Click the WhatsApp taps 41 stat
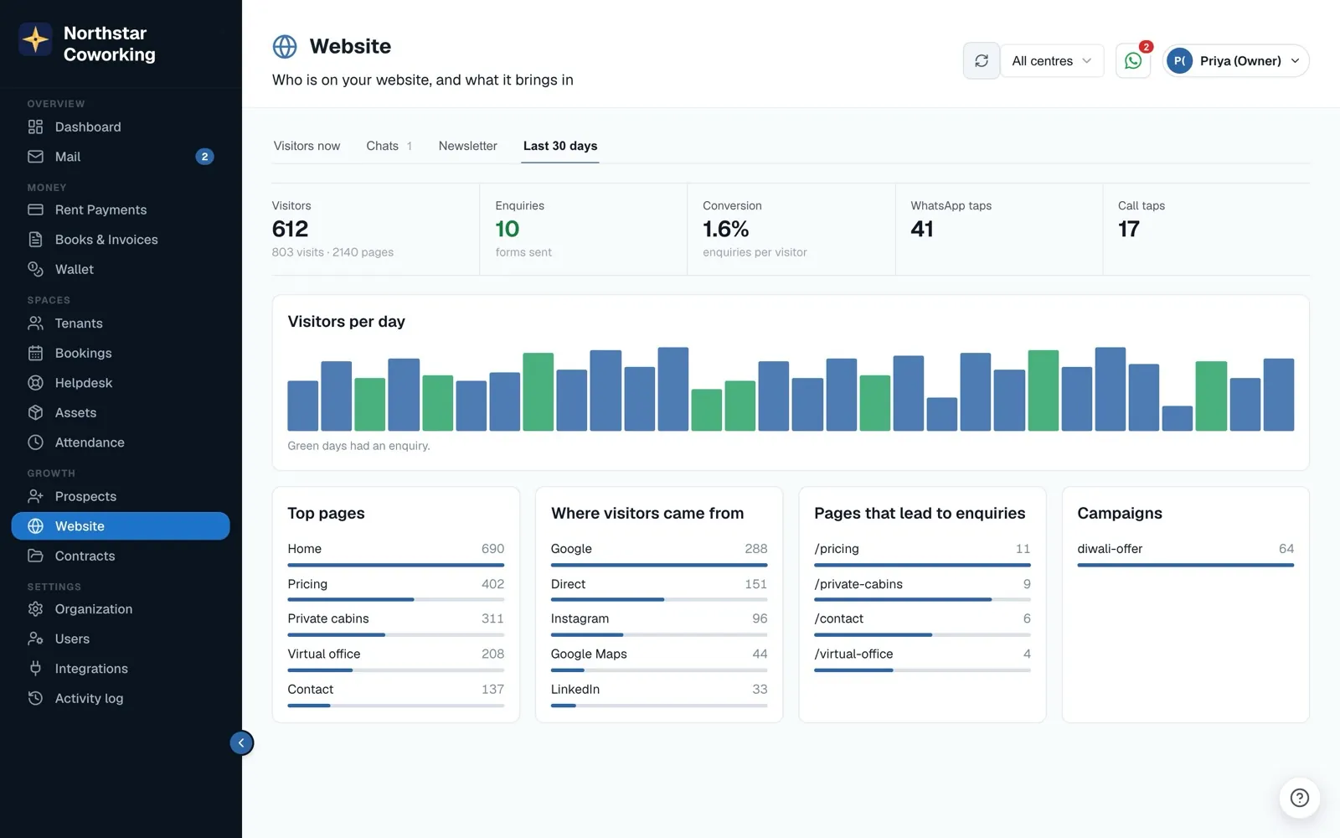Viewport: 1340px width, 838px height. 998,229
